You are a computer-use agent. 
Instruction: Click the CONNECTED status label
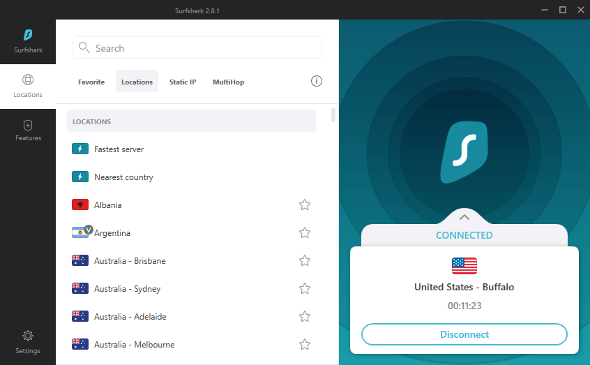(464, 235)
